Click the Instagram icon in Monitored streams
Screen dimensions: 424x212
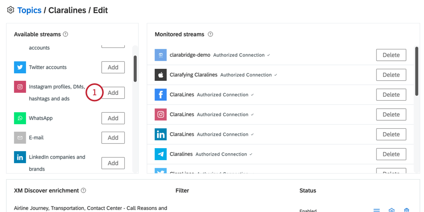click(x=161, y=114)
